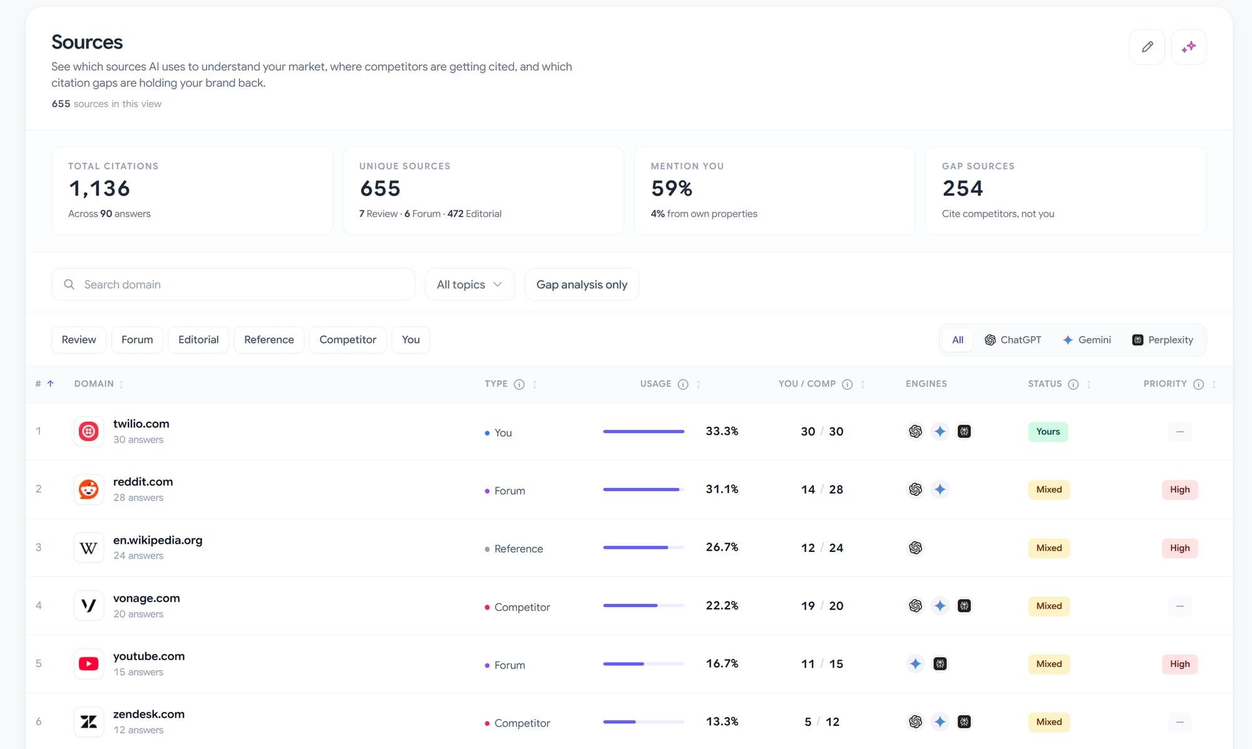The height and width of the screenshot is (749, 1252).
Task: Switch to Gemini engine tab
Action: (1087, 340)
